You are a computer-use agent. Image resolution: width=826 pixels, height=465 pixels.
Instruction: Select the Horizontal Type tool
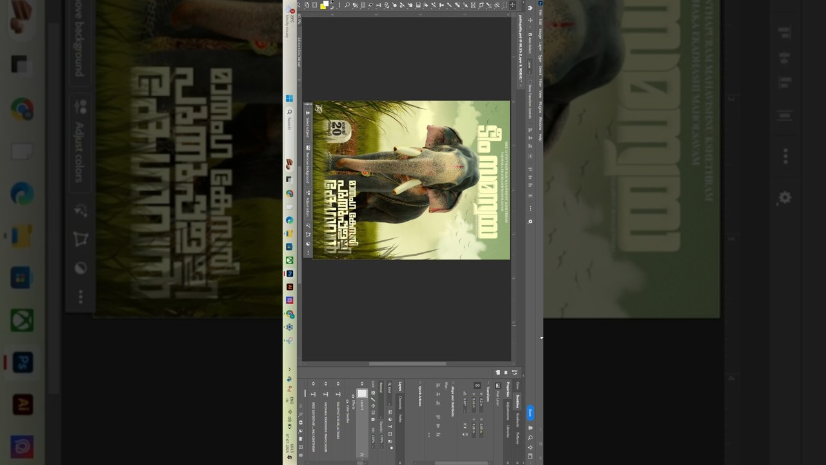(379, 5)
